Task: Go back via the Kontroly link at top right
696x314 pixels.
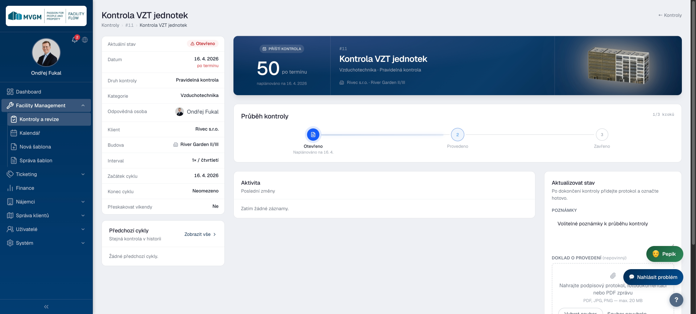Action: coord(670,15)
